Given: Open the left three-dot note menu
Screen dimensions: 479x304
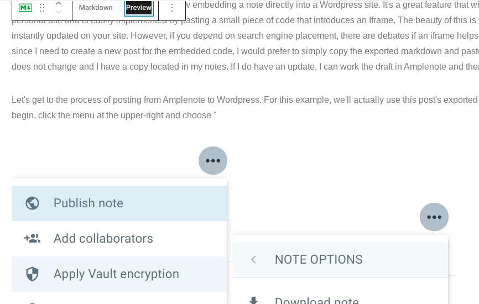Looking at the screenshot, I should pos(213,161).
